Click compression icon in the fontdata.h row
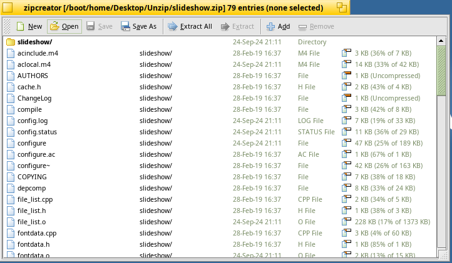 (346, 244)
